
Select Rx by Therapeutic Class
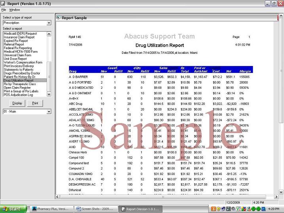[x=20, y=84]
